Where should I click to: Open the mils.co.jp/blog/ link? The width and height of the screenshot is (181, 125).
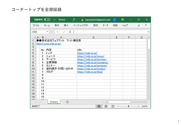(x=90, y=72)
